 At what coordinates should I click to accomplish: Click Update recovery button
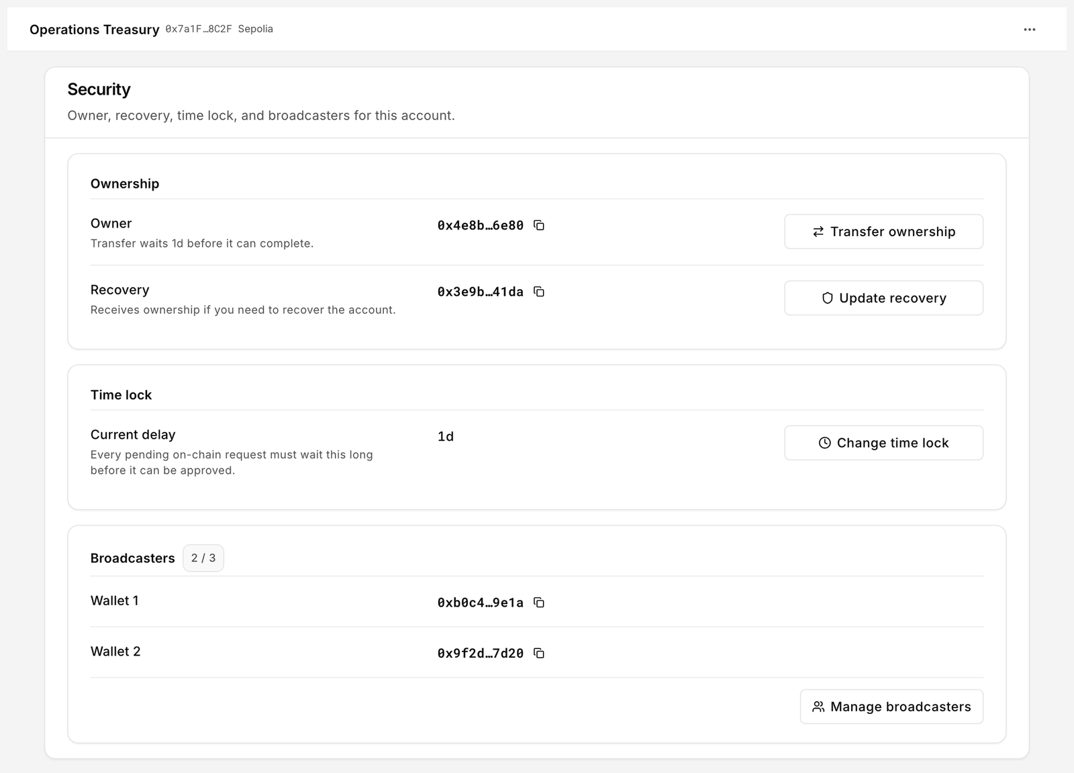pos(883,298)
